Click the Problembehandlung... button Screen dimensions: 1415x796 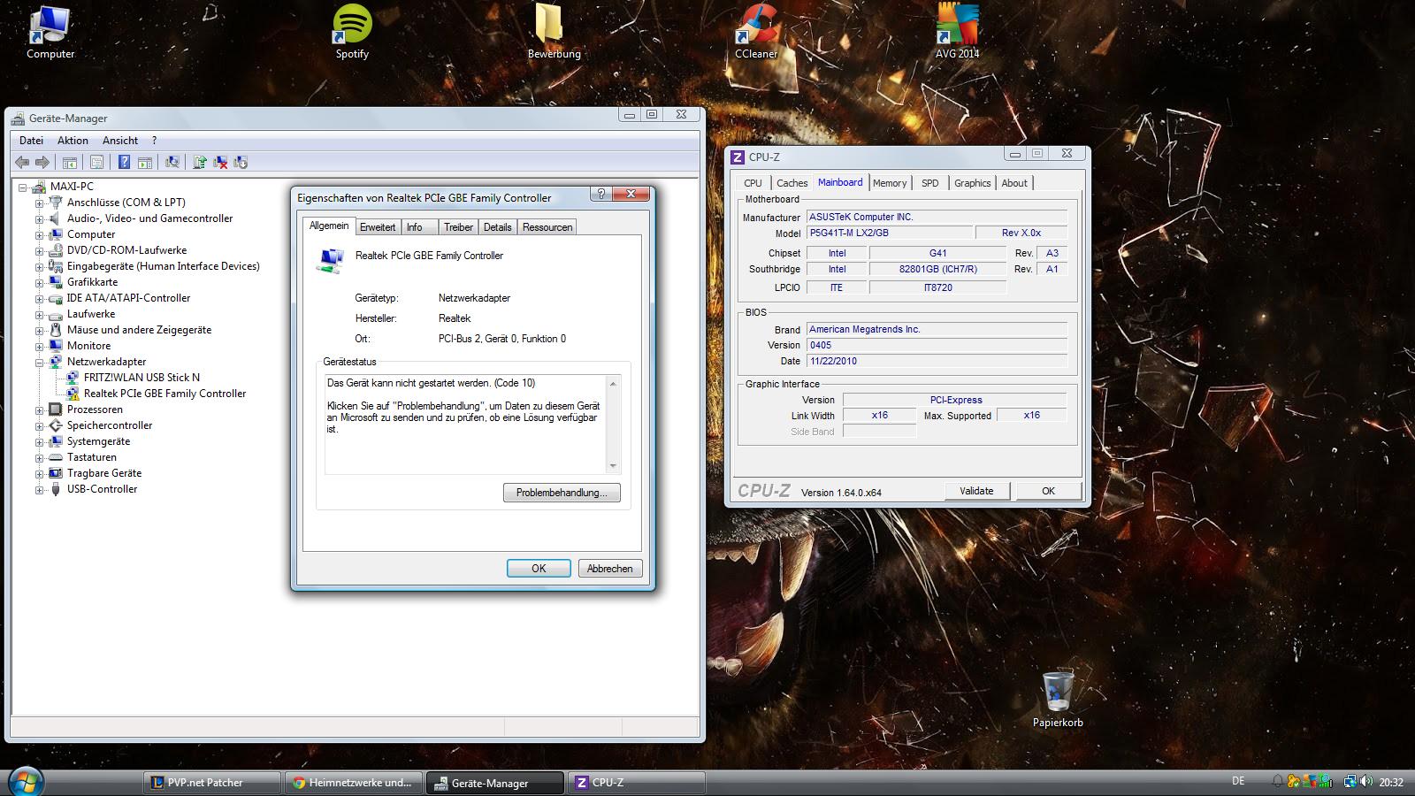pyautogui.click(x=562, y=493)
